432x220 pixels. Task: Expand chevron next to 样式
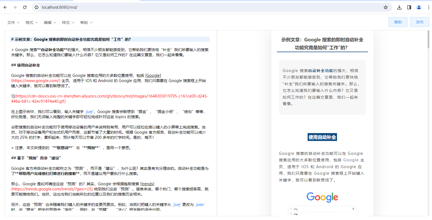click(73, 23)
